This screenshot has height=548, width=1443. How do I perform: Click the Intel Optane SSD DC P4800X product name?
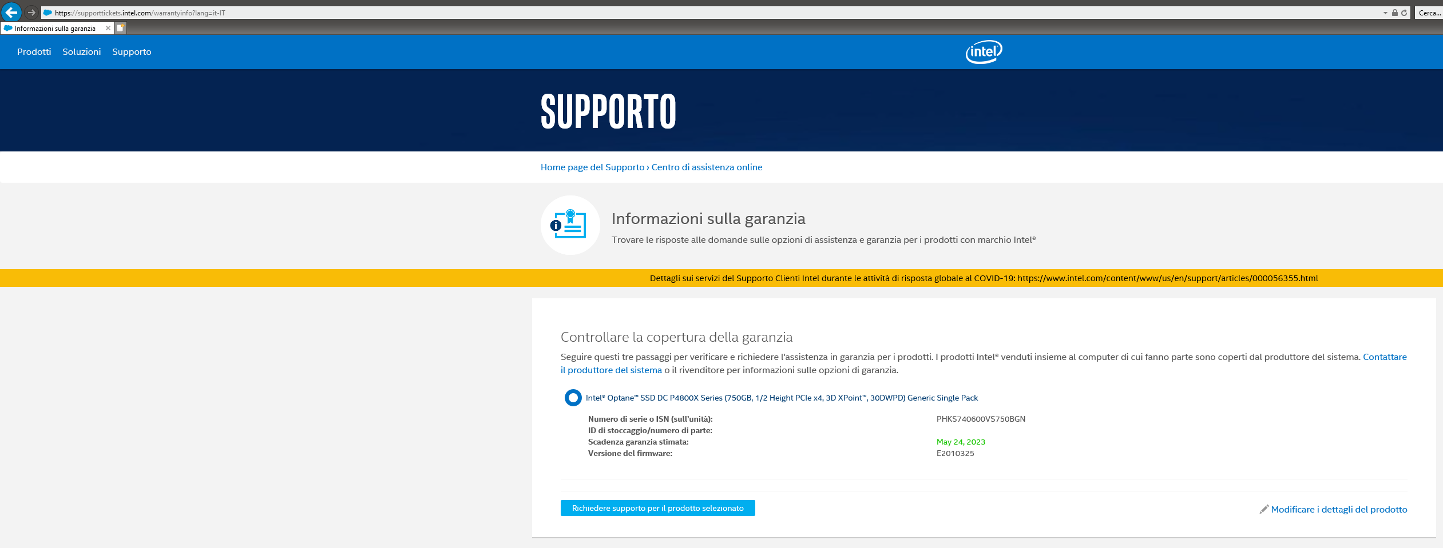(782, 398)
